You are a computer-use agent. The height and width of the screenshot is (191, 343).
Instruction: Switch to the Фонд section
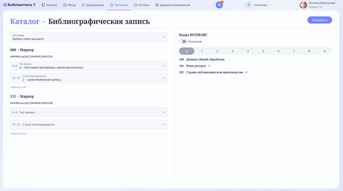click(70, 5)
